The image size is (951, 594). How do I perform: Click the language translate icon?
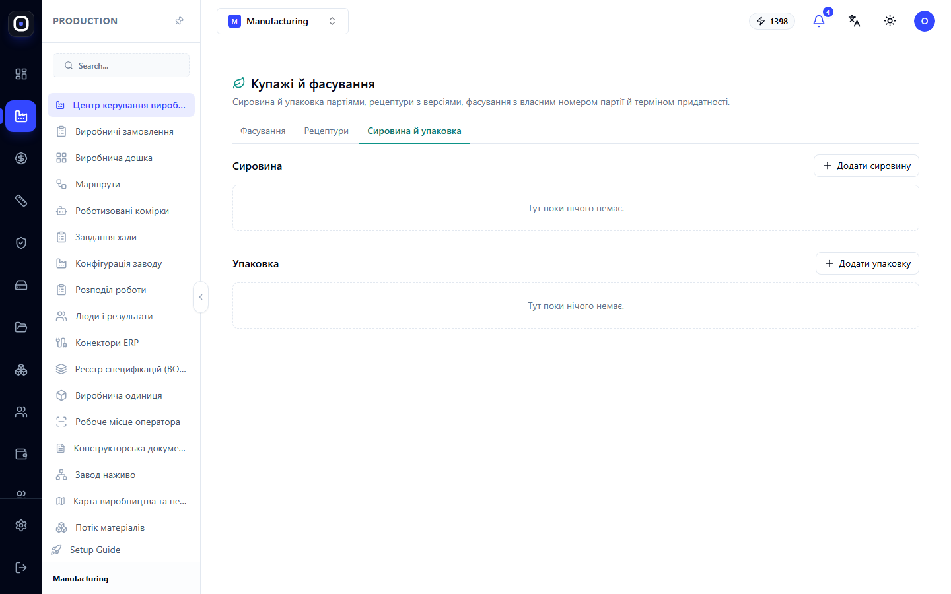click(x=855, y=21)
